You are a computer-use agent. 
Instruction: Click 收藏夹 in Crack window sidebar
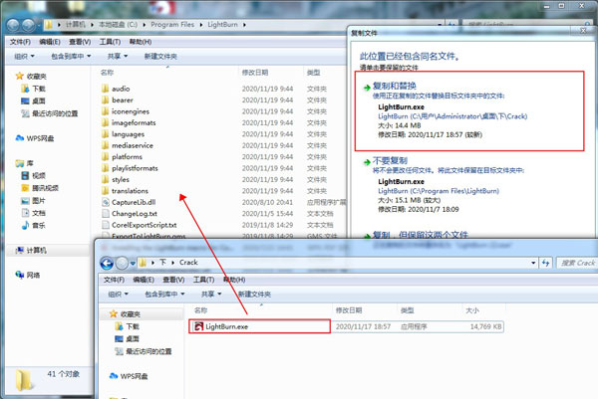pos(130,314)
